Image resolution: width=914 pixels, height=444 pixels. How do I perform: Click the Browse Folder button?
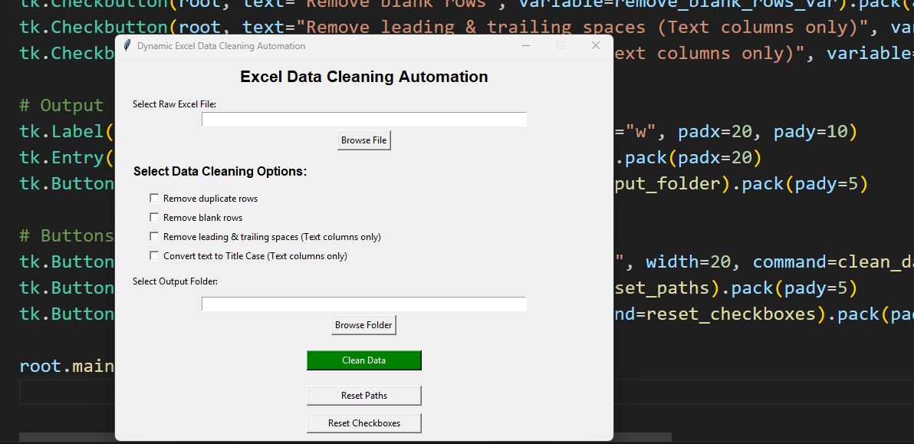363,325
